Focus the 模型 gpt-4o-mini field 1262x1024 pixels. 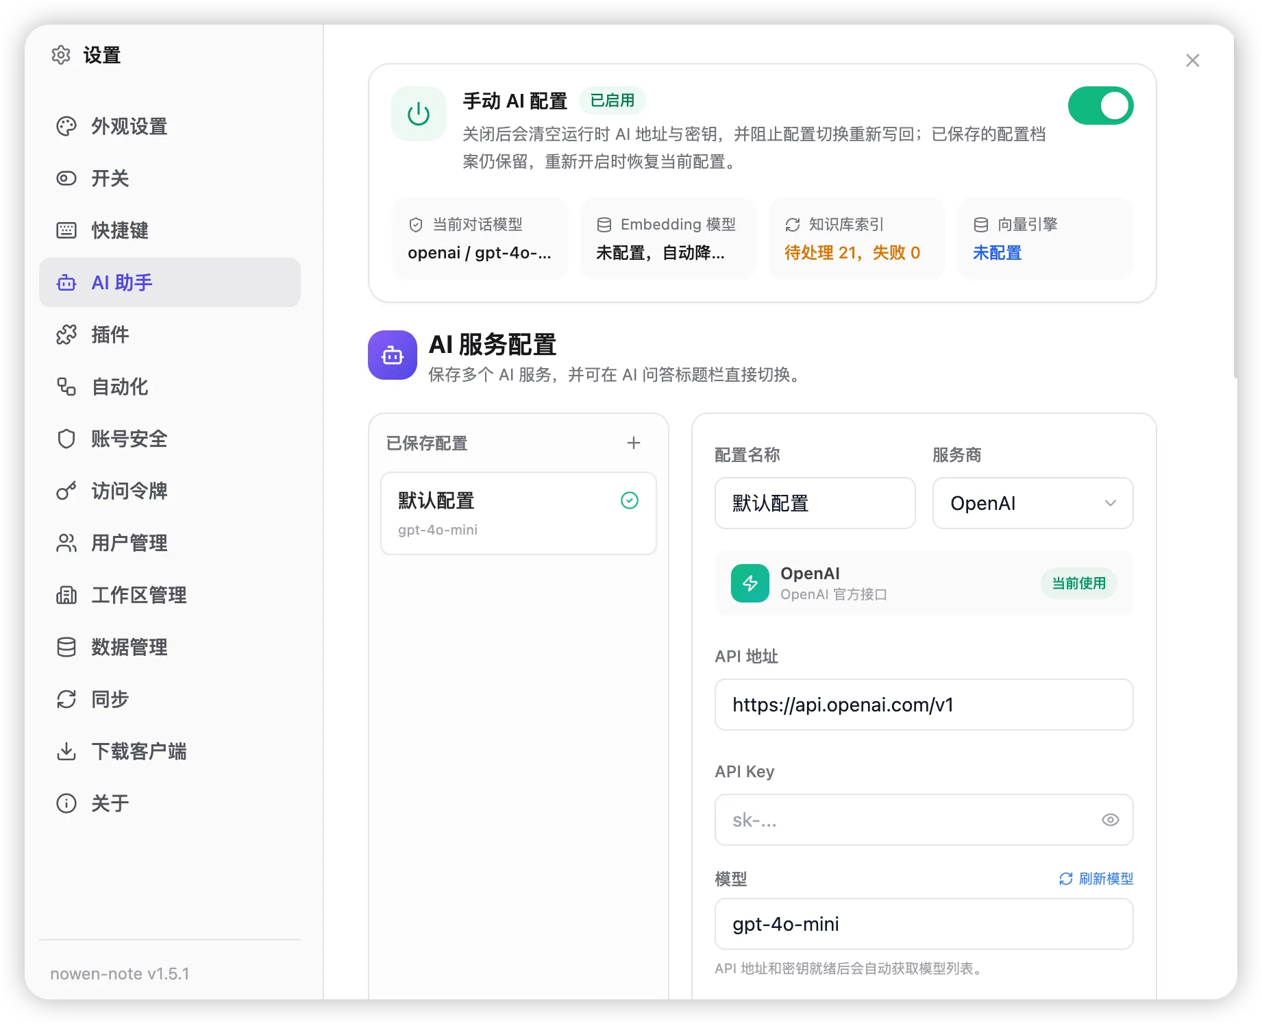pyautogui.click(x=924, y=924)
